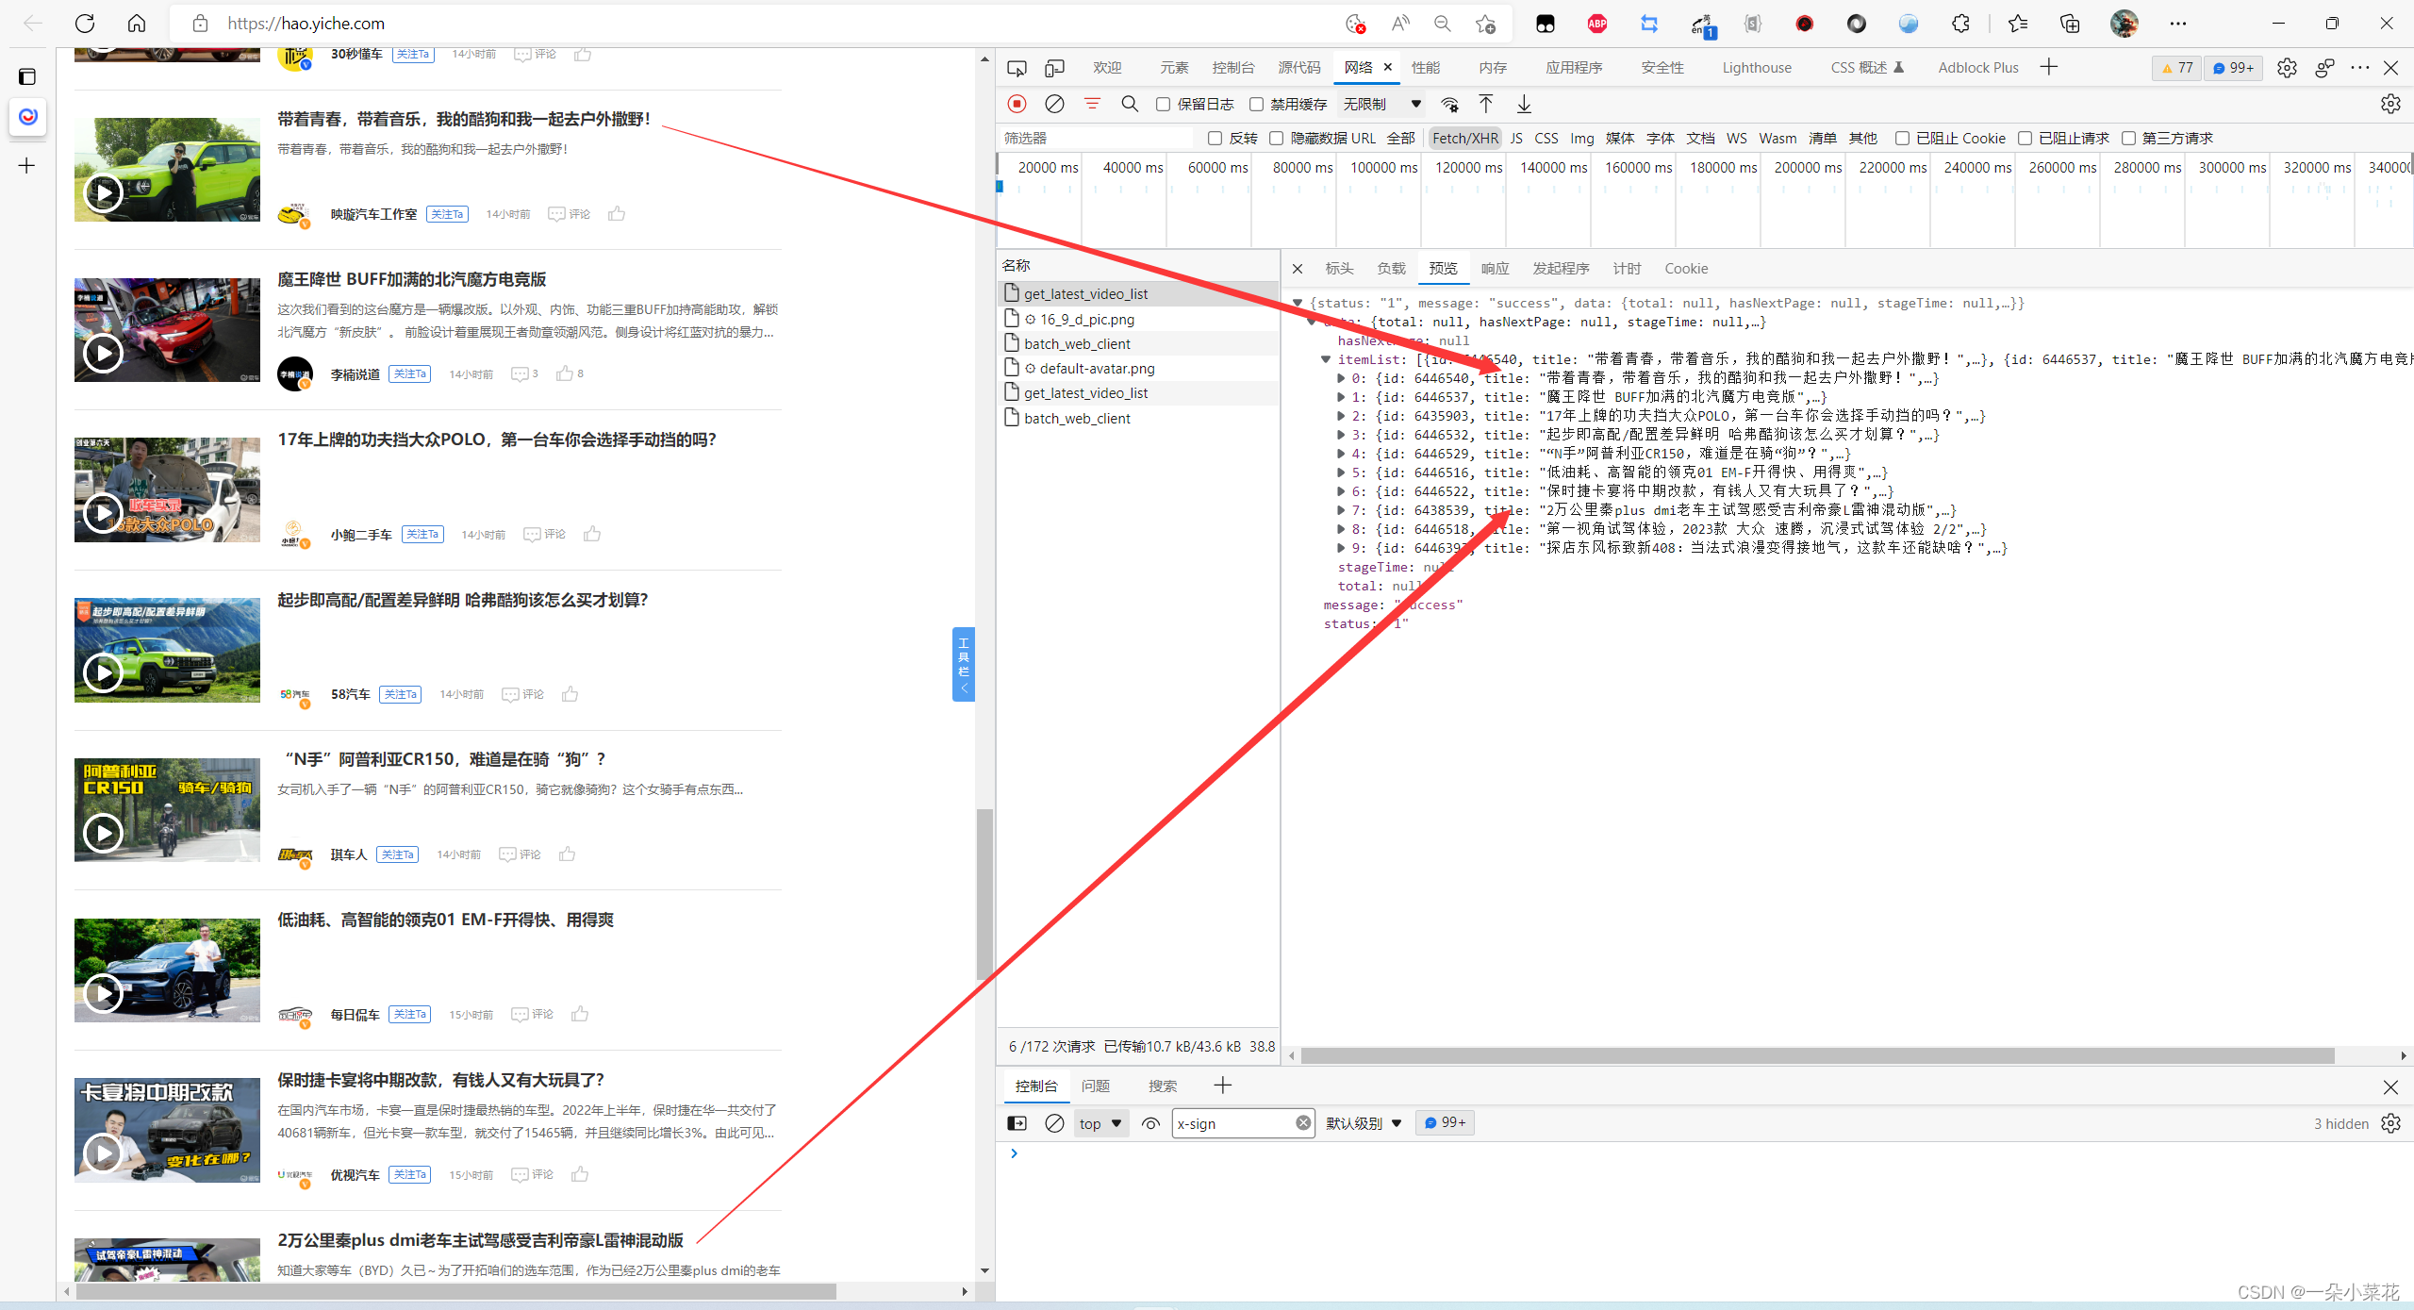Viewport: 2414px width, 1310px height.
Task: Export HAR file with download arrow
Action: [1524, 104]
